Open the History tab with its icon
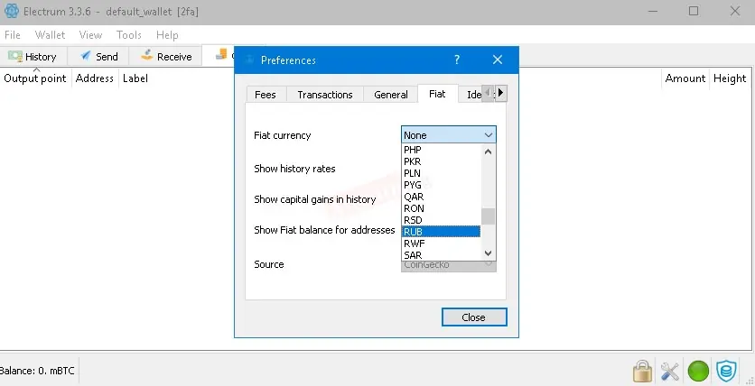Viewport: 755px width, 386px height. pyautogui.click(x=33, y=56)
